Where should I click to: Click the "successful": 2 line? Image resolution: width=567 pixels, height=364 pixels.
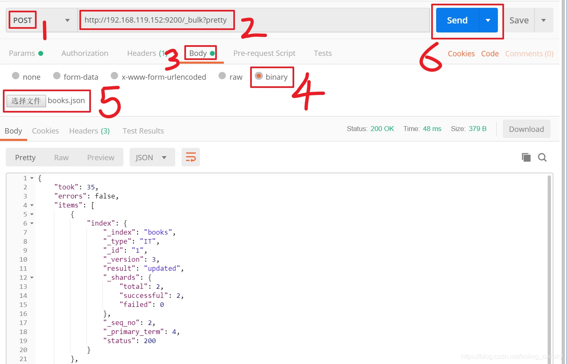coord(152,296)
